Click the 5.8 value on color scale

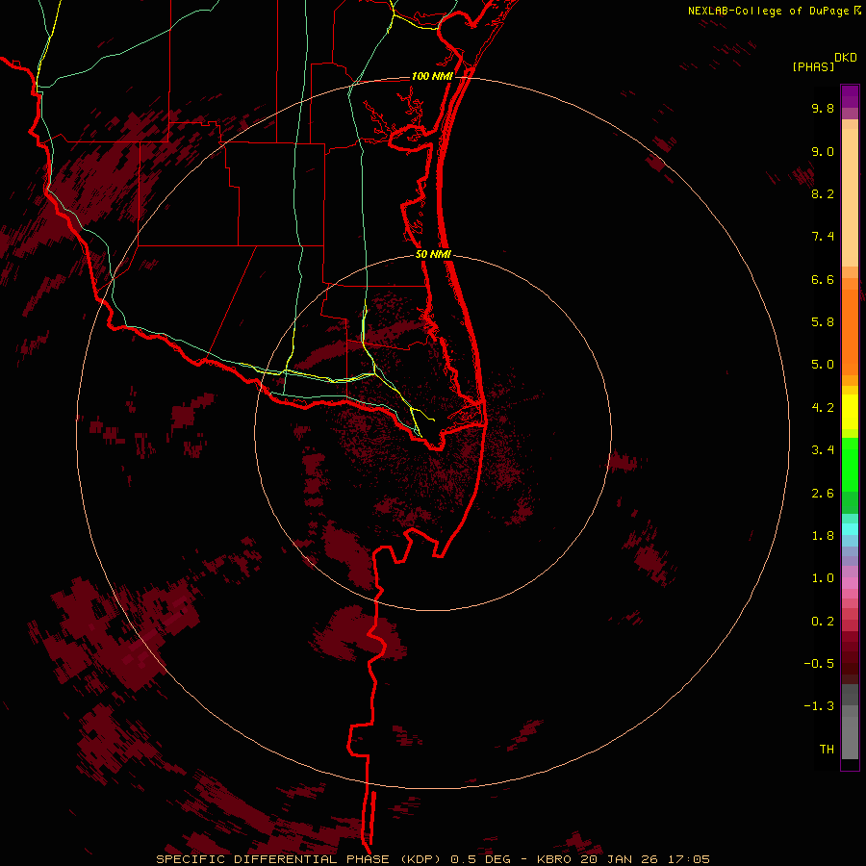coord(823,322)
